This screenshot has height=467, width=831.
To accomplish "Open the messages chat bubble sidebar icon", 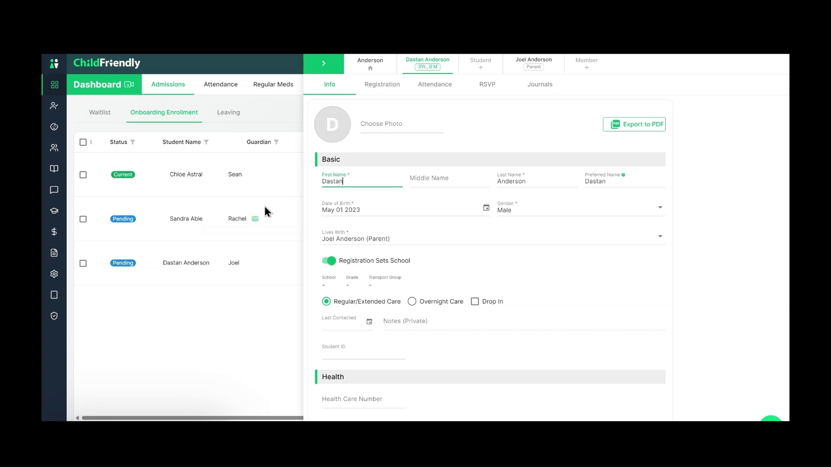I will [54, 190].
